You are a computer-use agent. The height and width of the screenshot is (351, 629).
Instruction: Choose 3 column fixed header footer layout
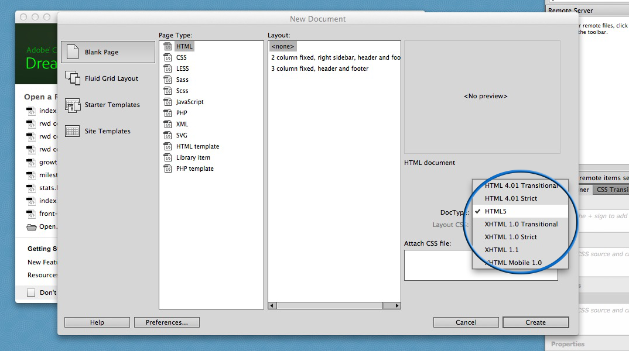[x=320, y=68]
